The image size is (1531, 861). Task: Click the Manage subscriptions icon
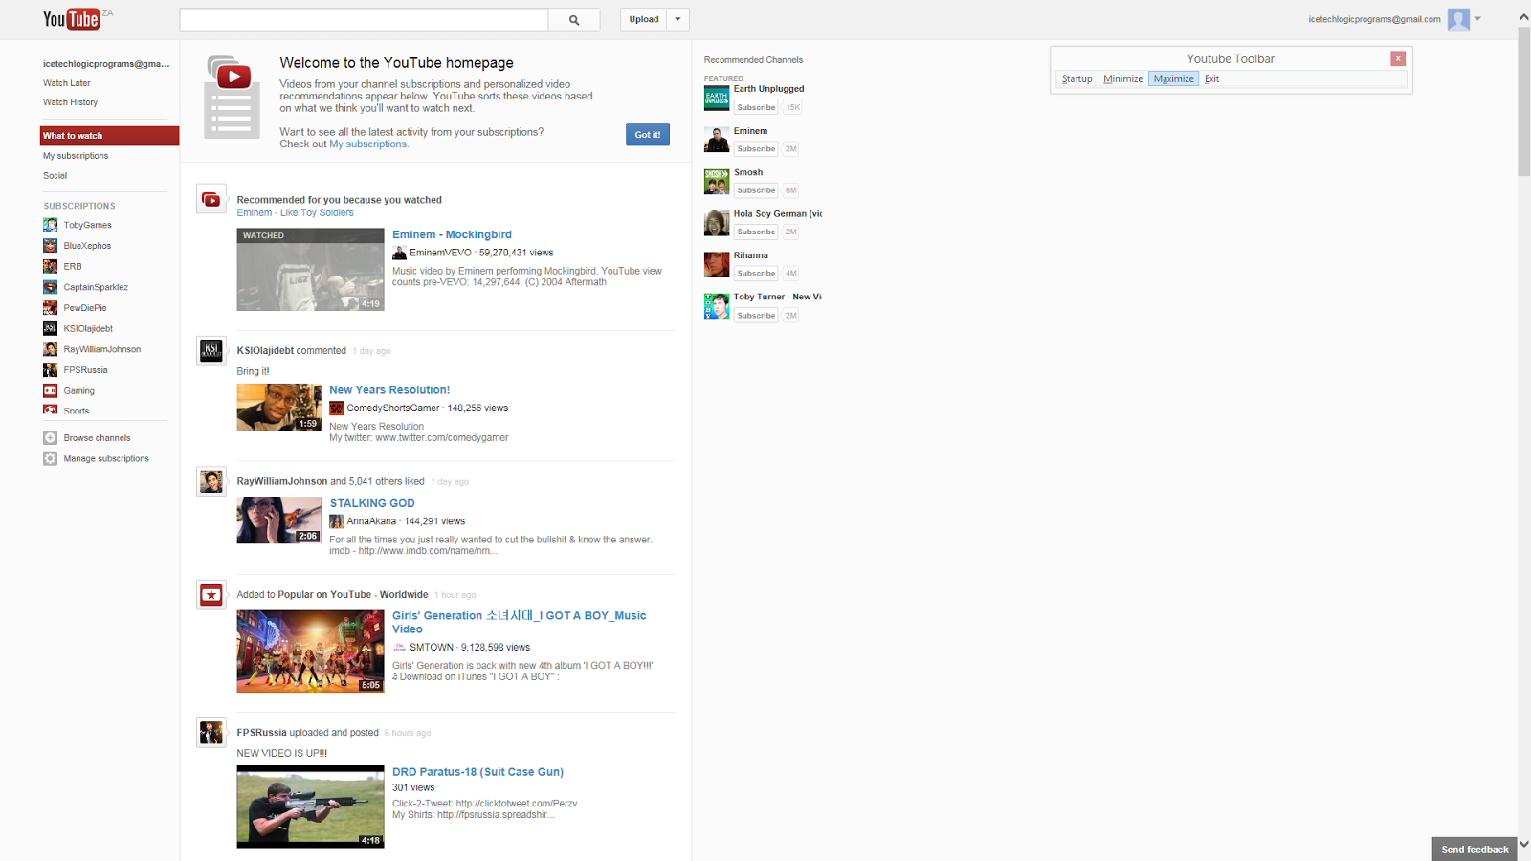click(x=50, y=458)
